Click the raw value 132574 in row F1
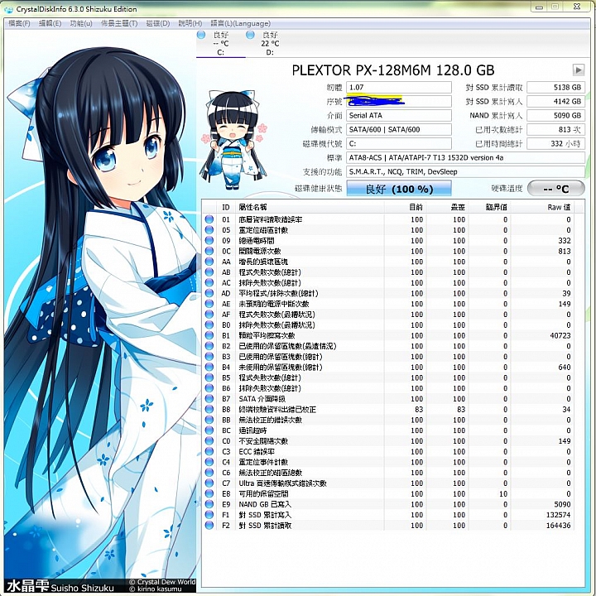The width and height of the screenshot is (596, 596). [x=558, y=515]
